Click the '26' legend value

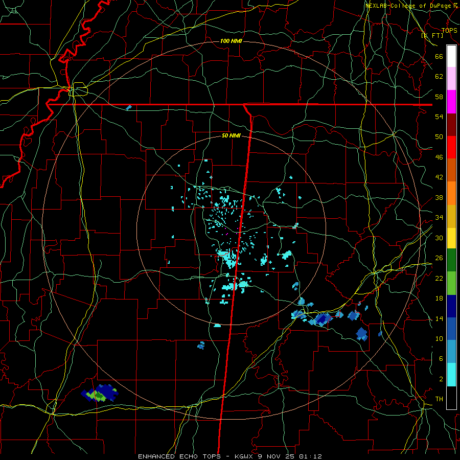439,258
